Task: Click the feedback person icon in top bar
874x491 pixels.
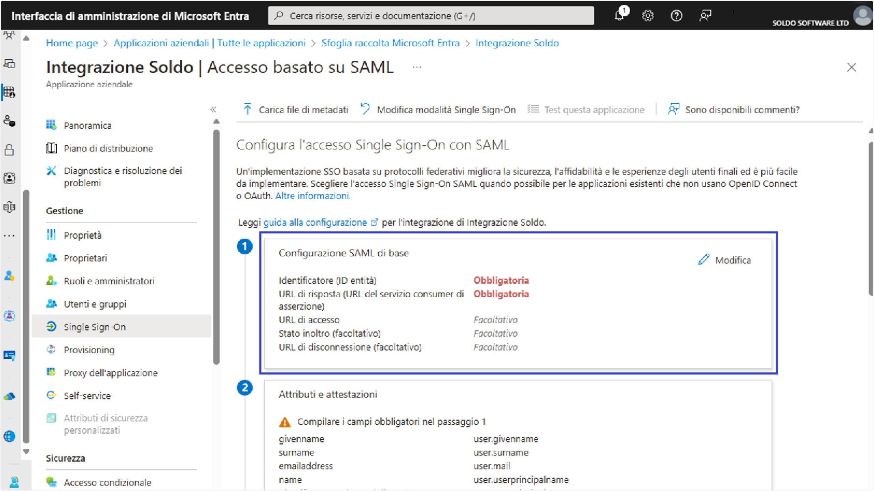Action: pos(705,16)
